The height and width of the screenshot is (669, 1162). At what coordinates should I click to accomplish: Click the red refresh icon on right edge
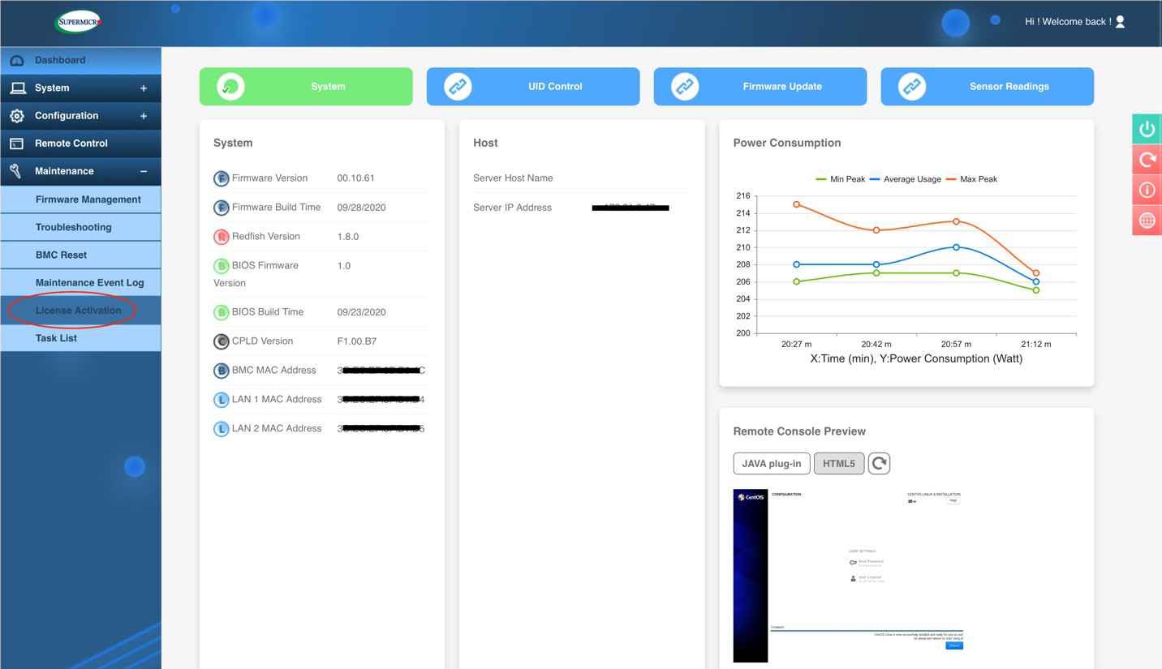coord(1147,160)
